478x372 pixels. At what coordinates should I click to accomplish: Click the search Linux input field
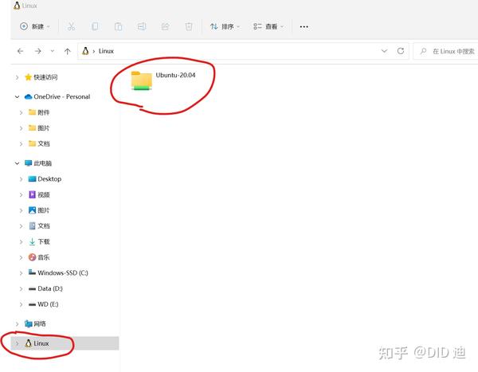445,51
